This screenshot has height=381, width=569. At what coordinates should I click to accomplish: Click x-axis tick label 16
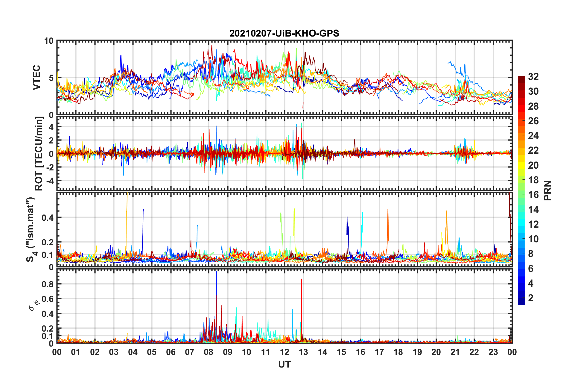click(360, 352)
